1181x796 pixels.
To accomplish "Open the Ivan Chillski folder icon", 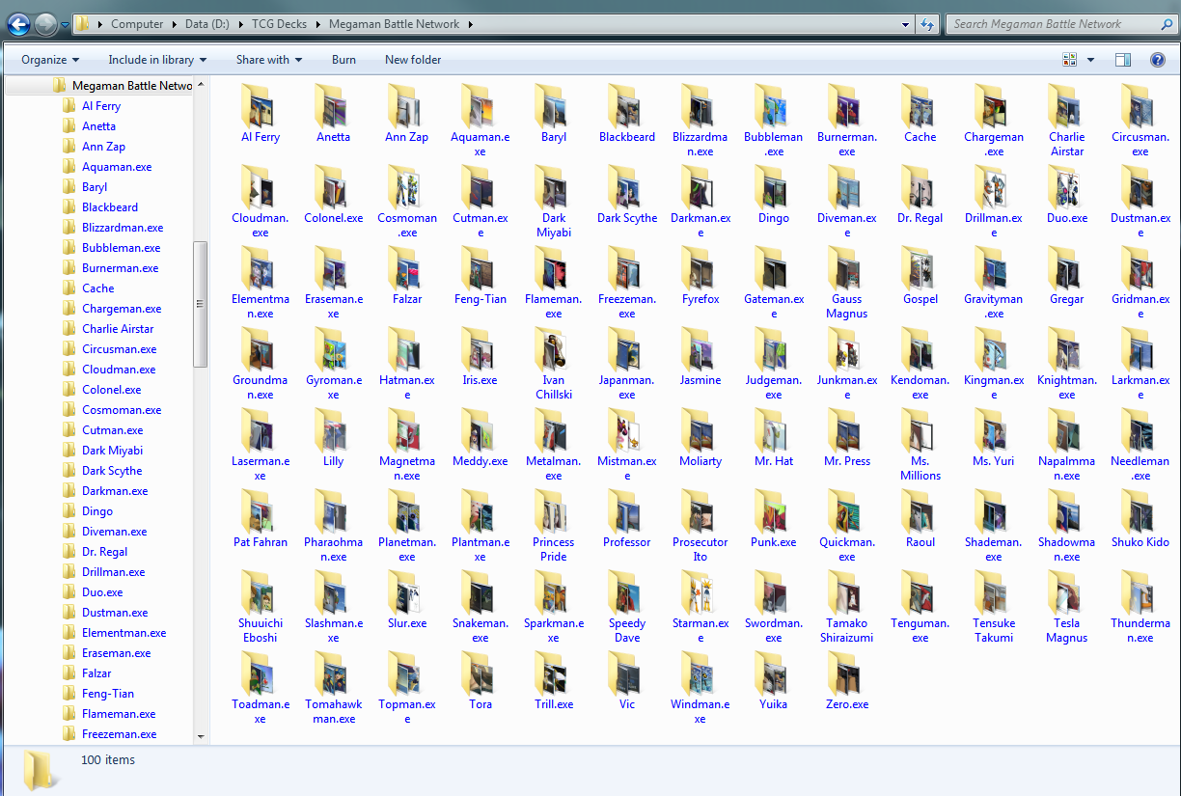I will [x=553, y=348].
